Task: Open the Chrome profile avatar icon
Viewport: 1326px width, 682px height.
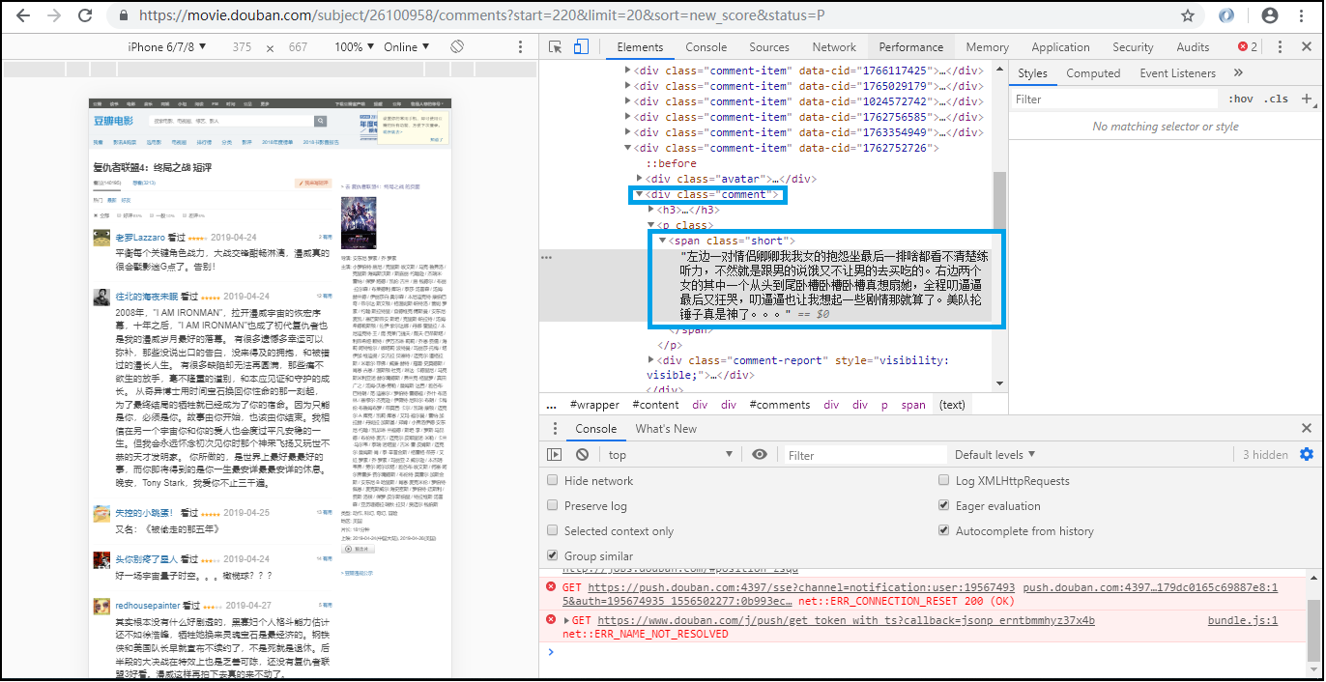Action: (x=1270, y=15)
